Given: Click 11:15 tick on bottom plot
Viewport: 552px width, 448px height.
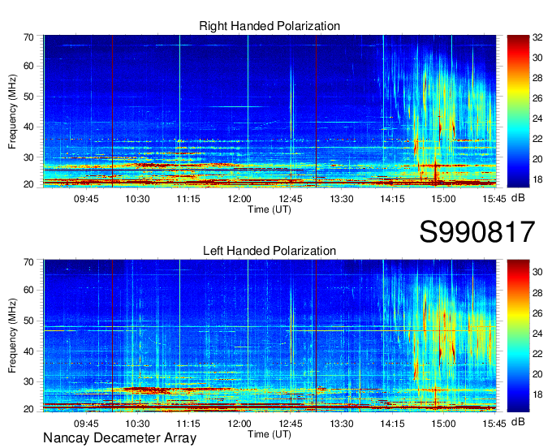Looking at the screenshot, I should point(188,424).
